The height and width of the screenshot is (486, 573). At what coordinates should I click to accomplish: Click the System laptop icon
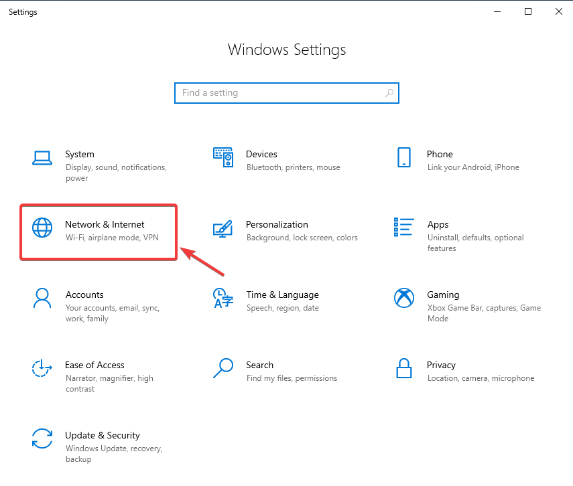pyautogui.click(x=42, y=157)
